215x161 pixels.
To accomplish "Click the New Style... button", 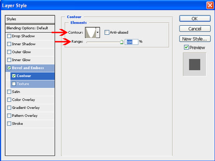I will 195,39.
